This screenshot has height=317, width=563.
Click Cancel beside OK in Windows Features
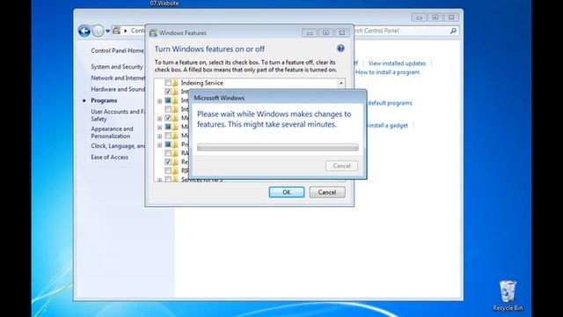click(327, 192)
